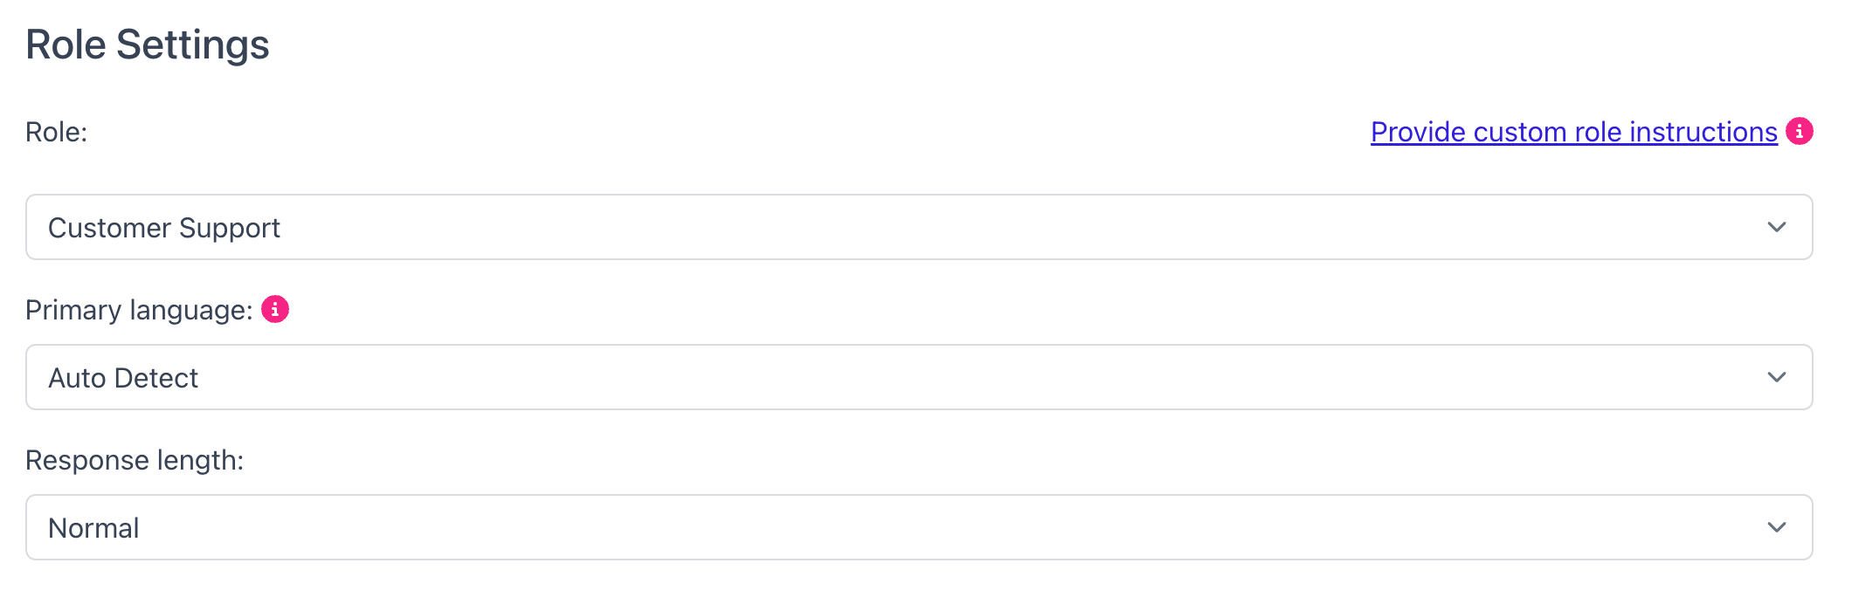
Task: Click the Customer Support selected value
Action: (x=164, y=228)
